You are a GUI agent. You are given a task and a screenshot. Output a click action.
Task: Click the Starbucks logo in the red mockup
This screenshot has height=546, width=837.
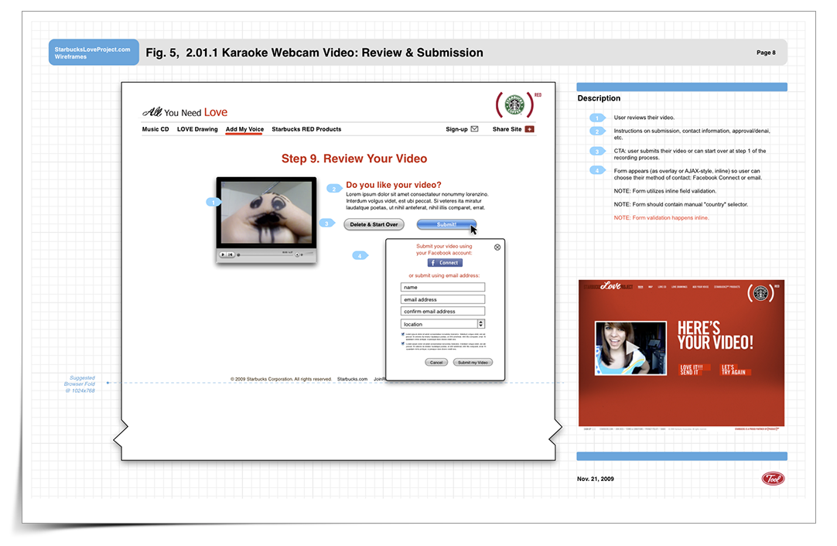pyautogui.click(x=760, y=293)
